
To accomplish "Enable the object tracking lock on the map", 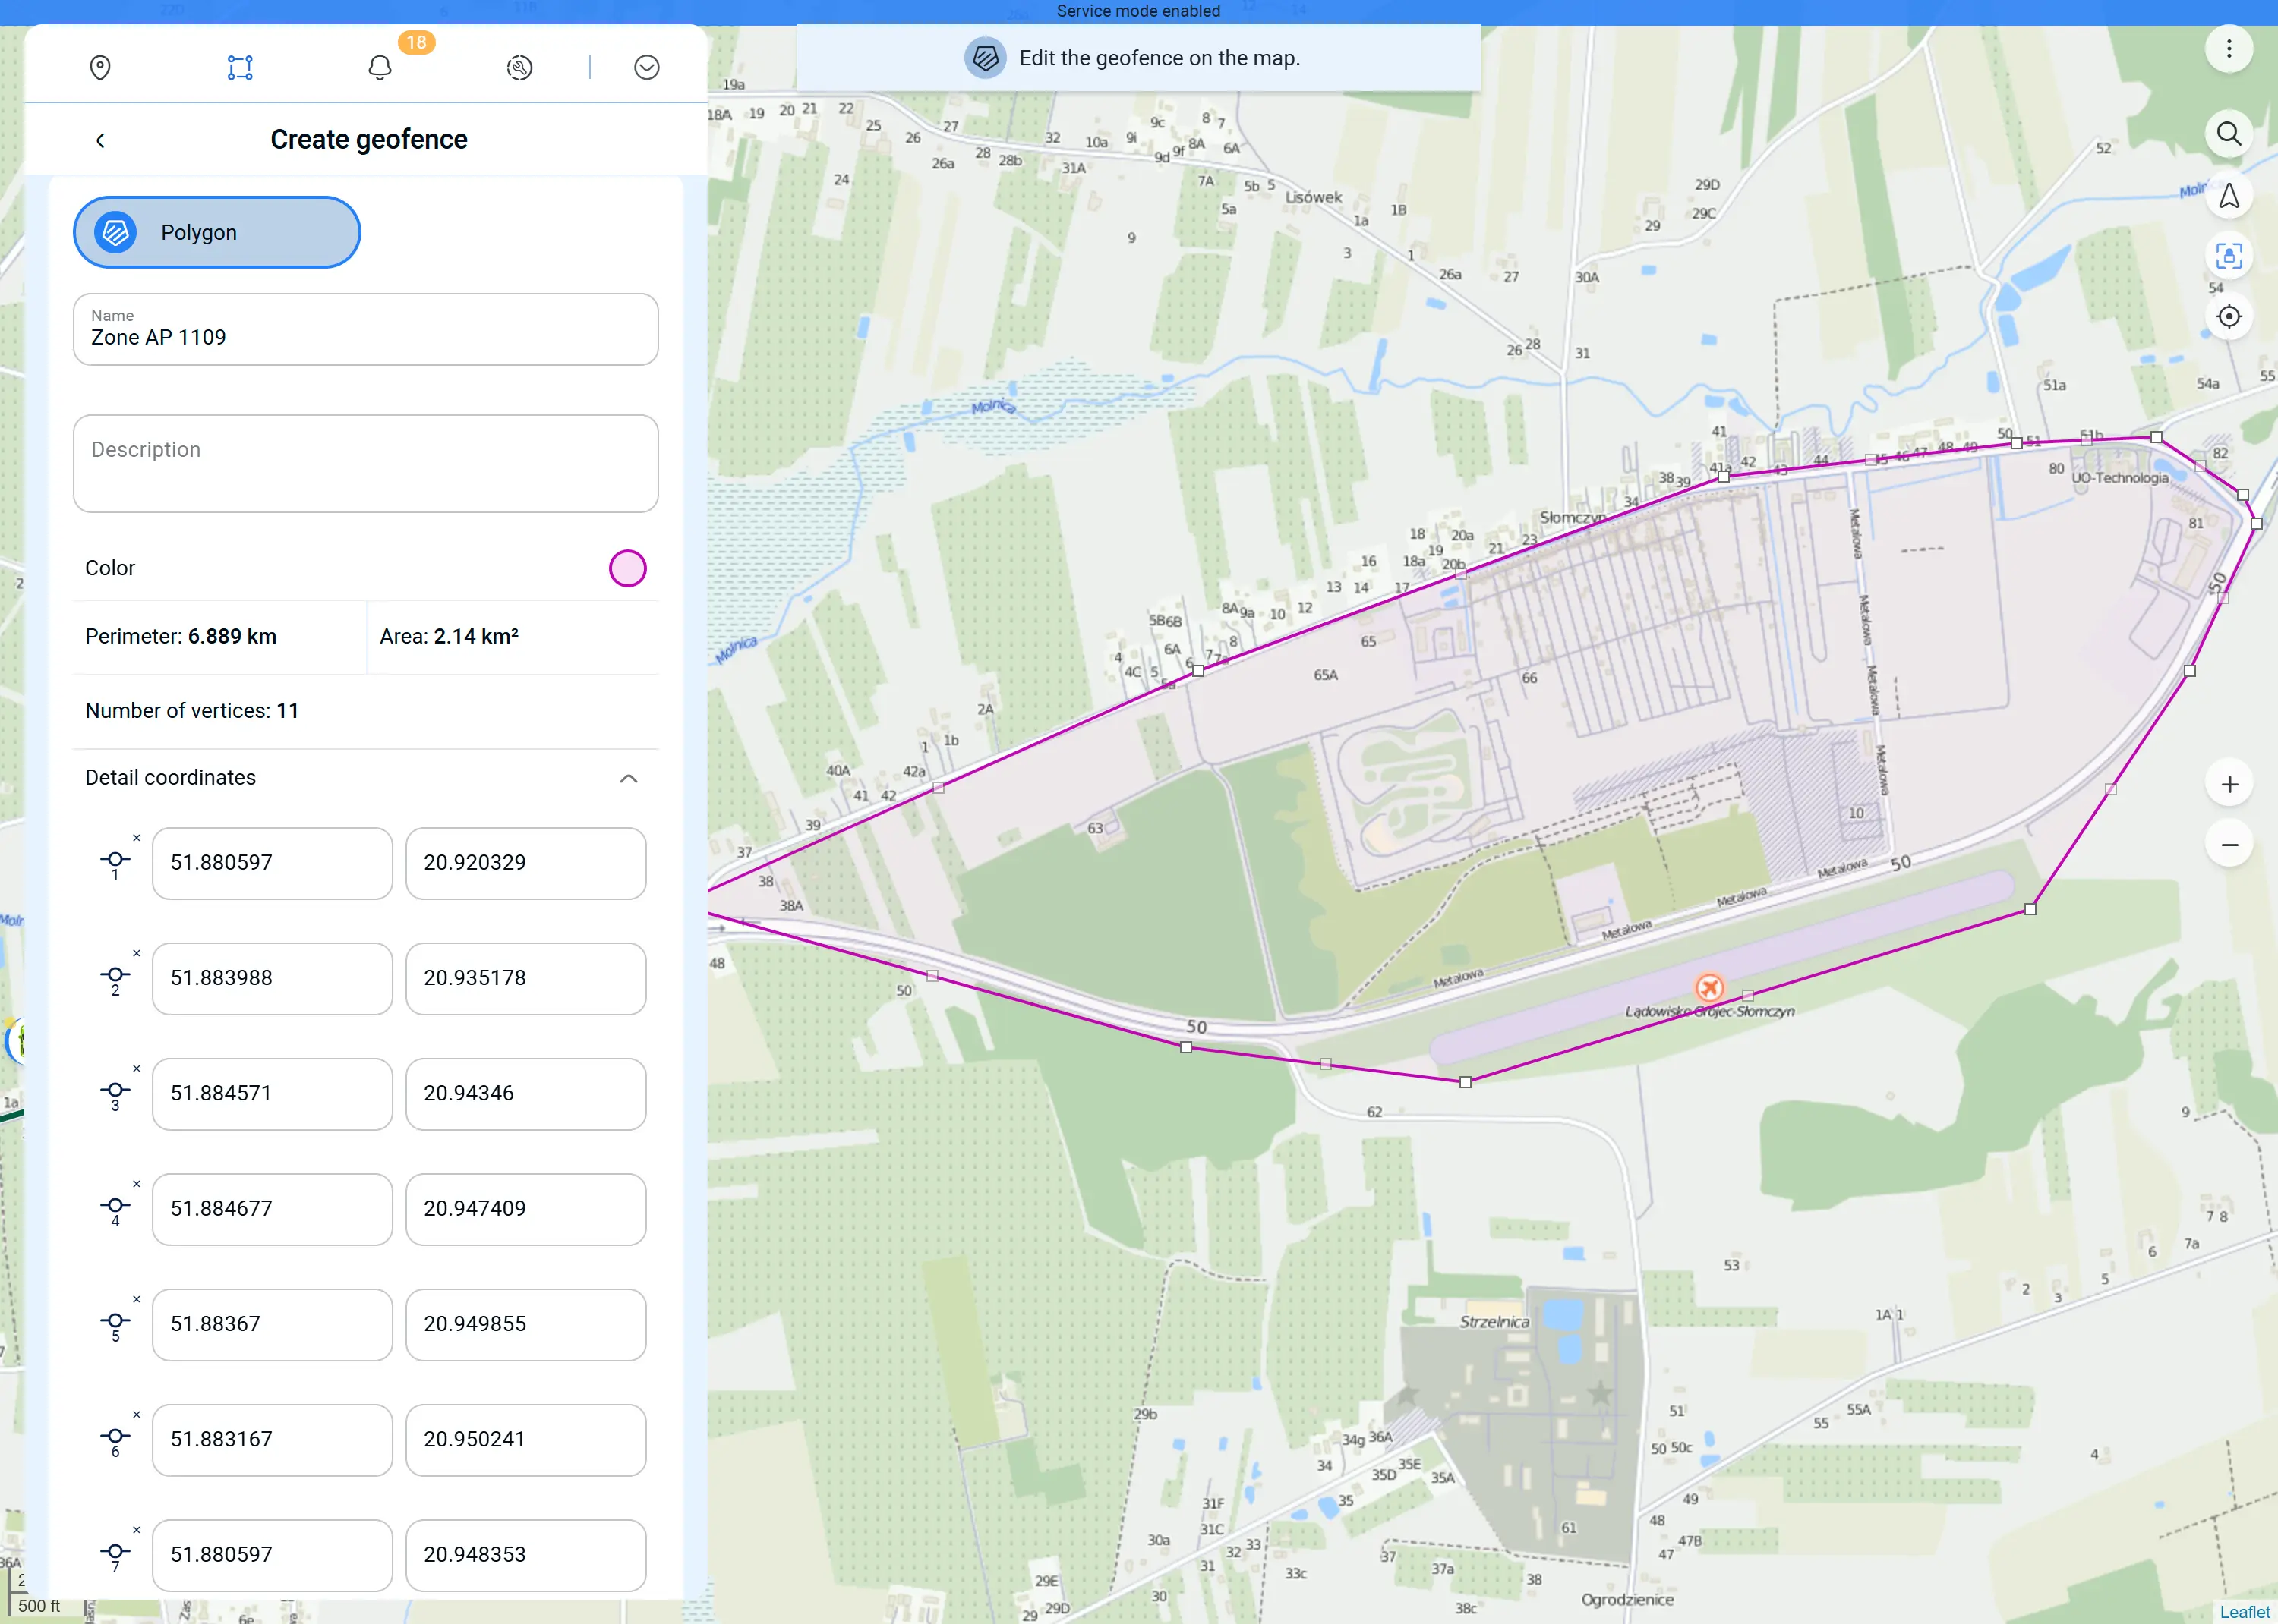I will click(x=2229, y=256).
